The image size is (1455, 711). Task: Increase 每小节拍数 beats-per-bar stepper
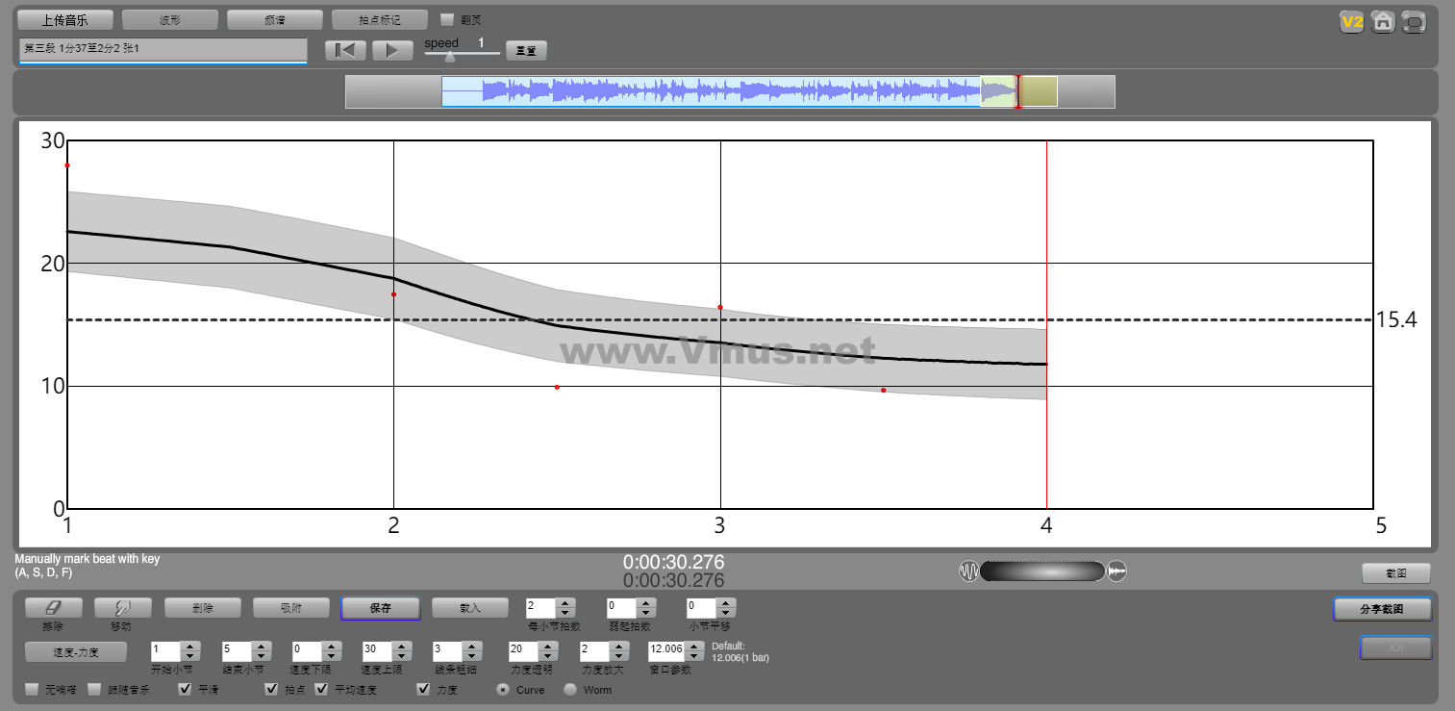[565, 603]
